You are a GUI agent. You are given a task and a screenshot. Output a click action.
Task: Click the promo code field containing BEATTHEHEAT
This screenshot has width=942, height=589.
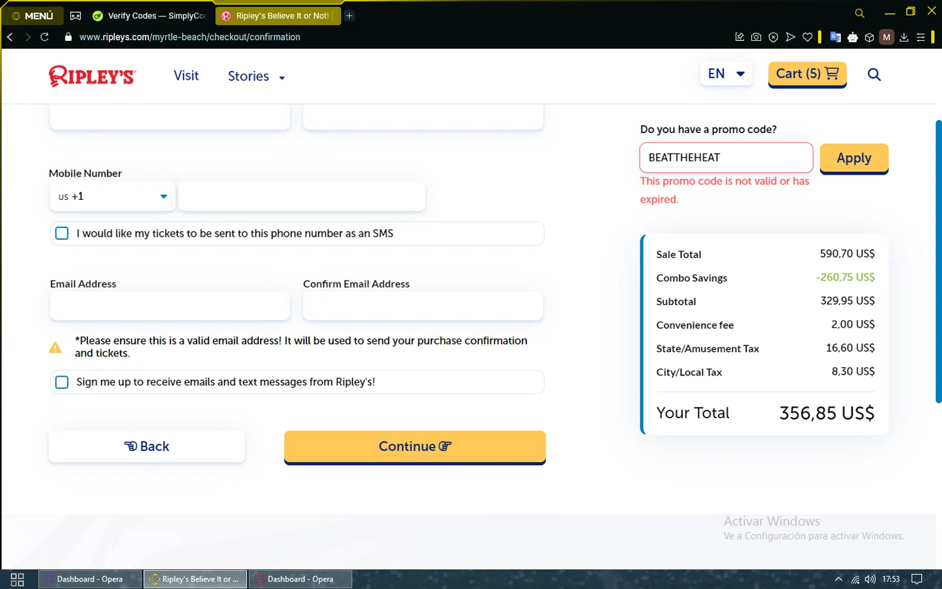coord(727,158)
